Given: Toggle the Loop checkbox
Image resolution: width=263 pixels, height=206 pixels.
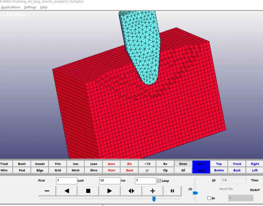Looking at the screenshot, I should (x=159, y=181).
